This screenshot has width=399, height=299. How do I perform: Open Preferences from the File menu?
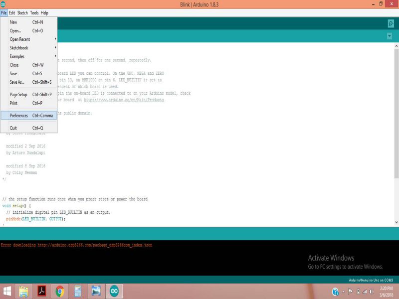coord(29,116)
